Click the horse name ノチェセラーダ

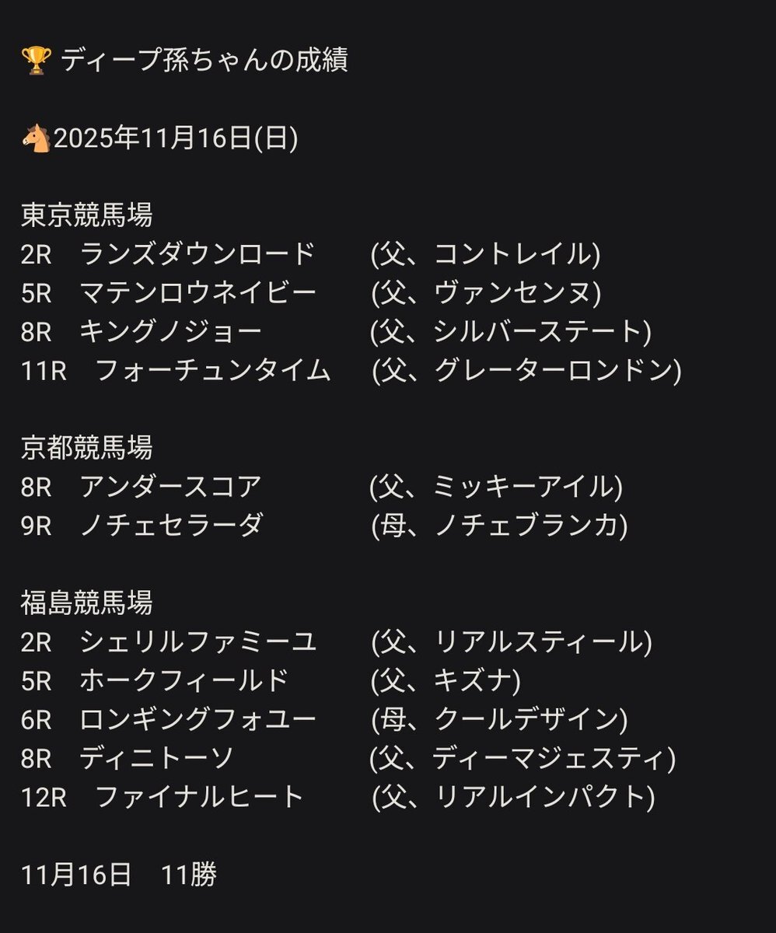(x=171, y=526)
